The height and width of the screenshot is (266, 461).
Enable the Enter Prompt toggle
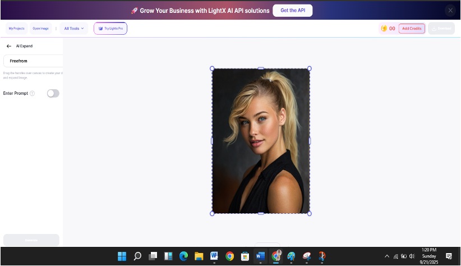pos(53,94)
